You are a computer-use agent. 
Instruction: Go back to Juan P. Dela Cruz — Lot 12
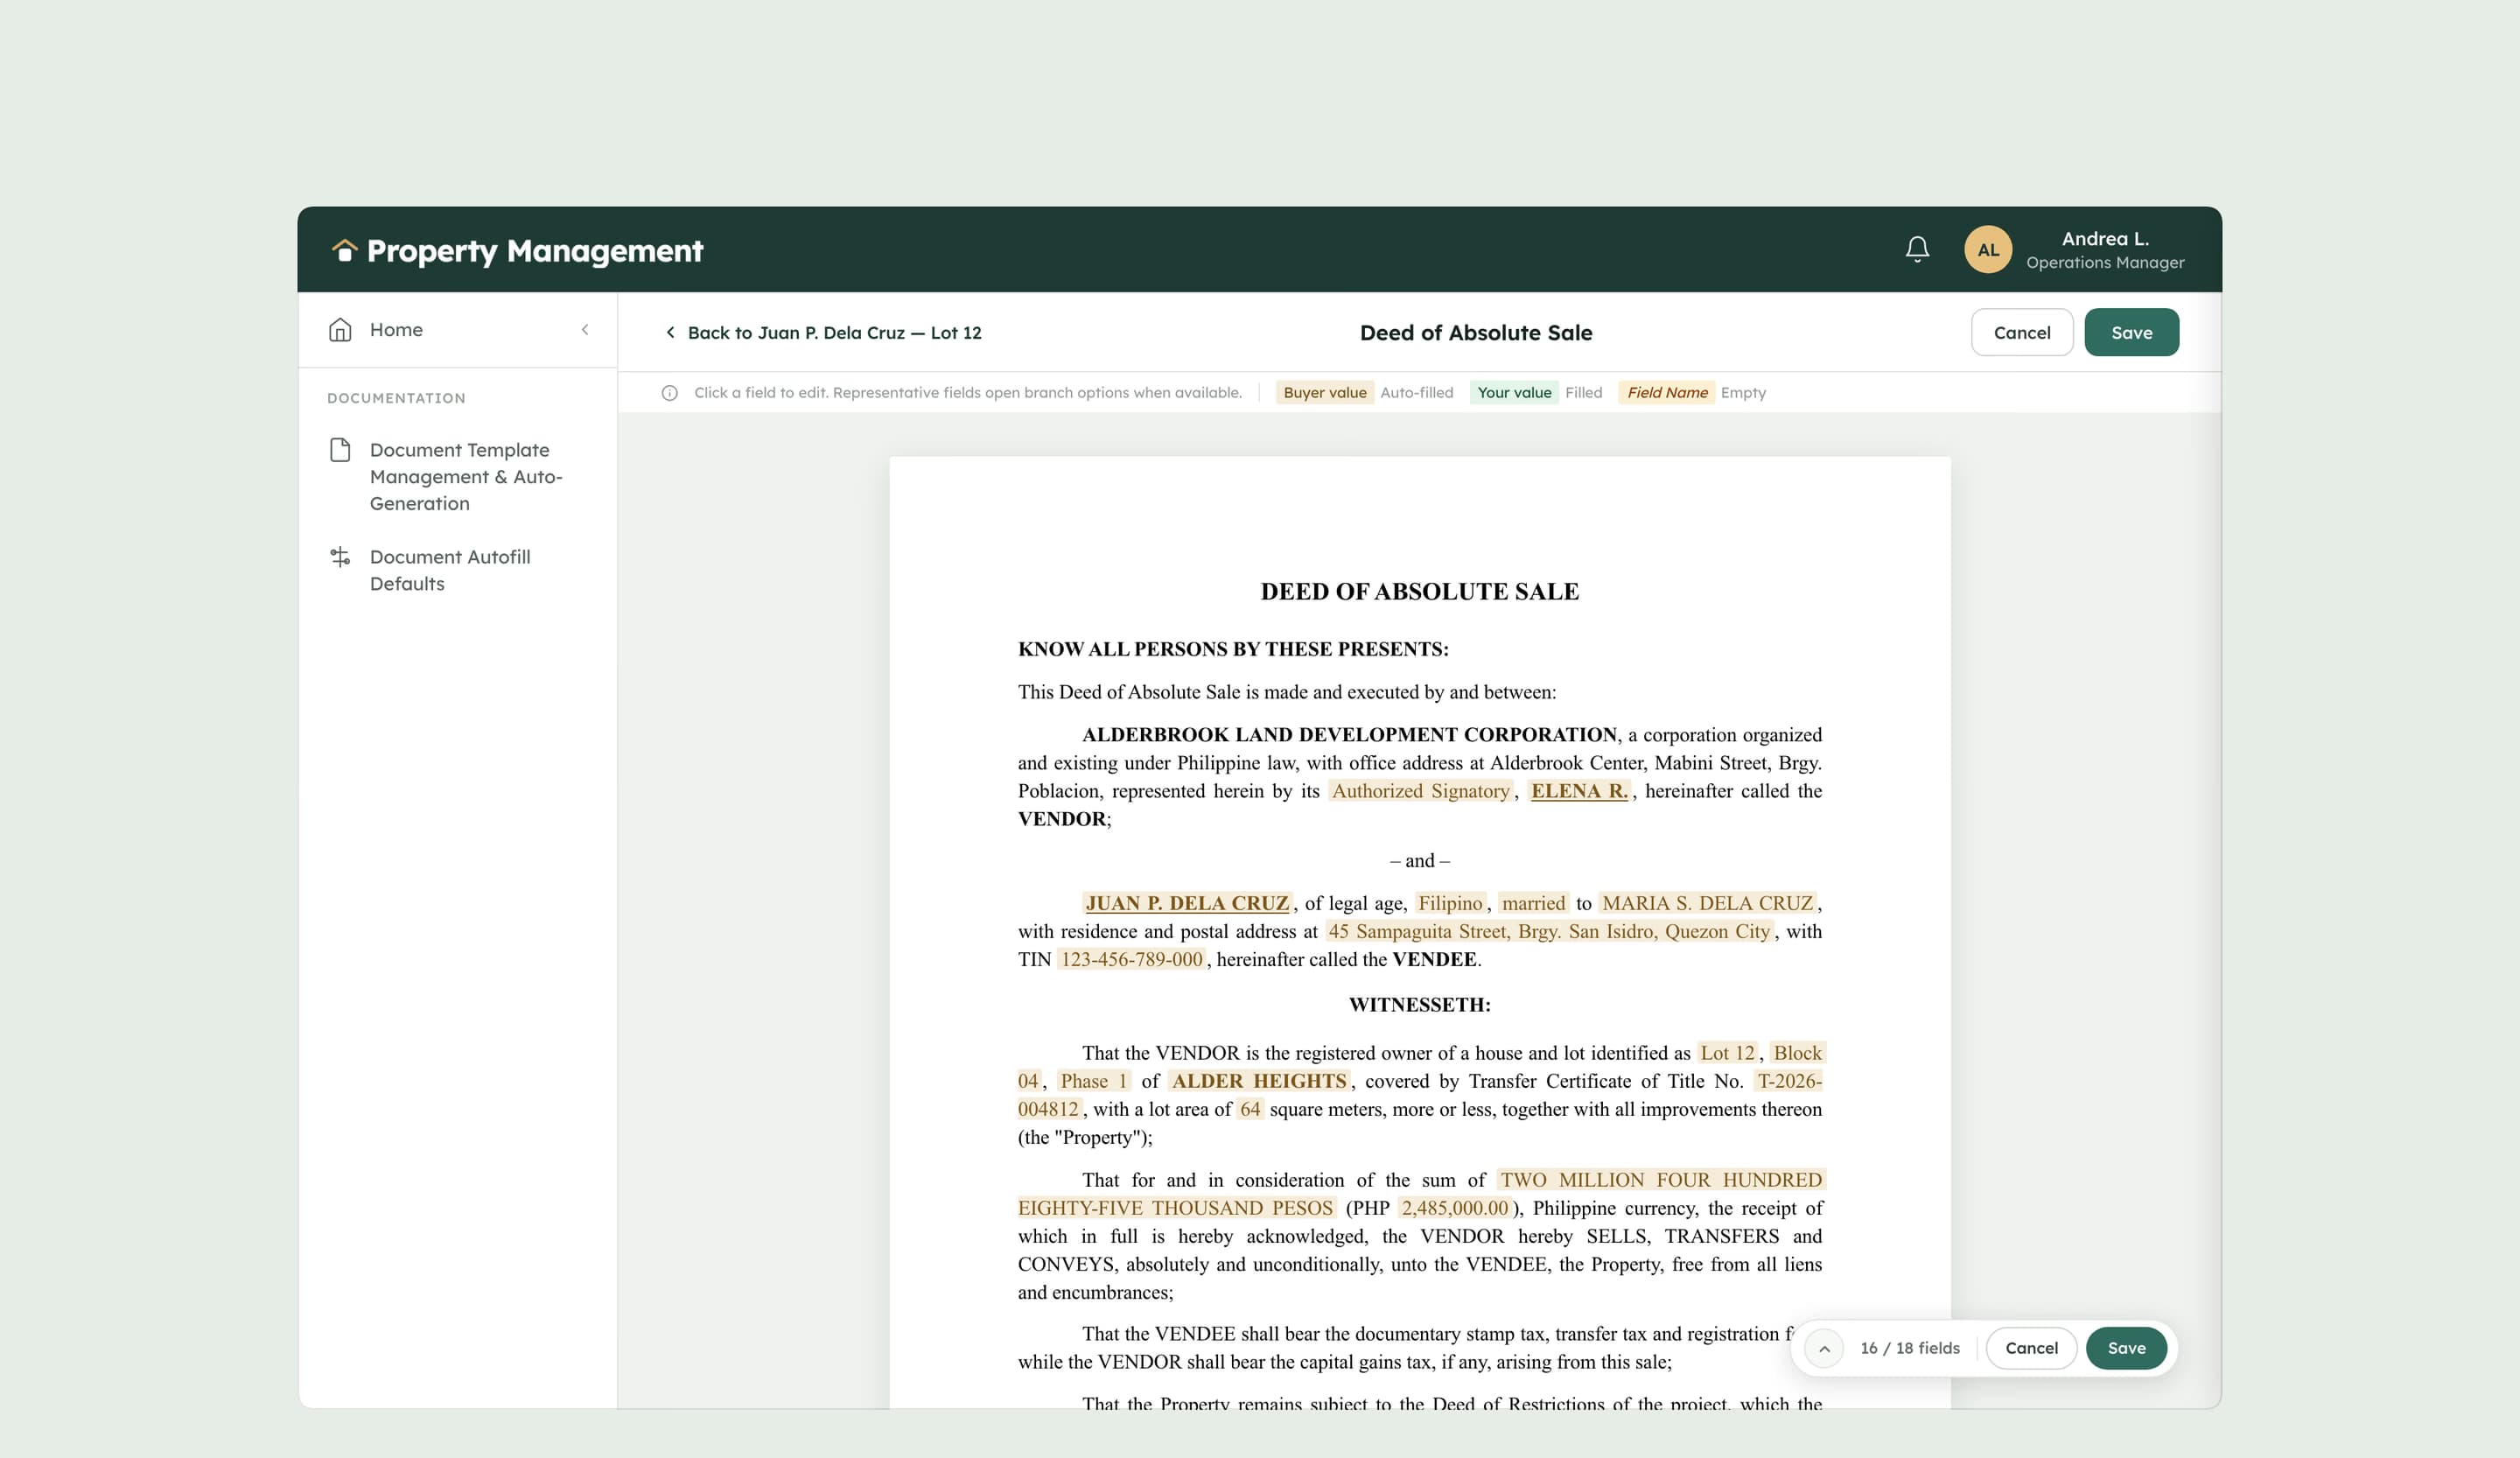(823, 333)
